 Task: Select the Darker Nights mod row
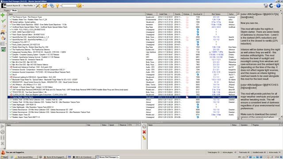(x=122, y=97)
